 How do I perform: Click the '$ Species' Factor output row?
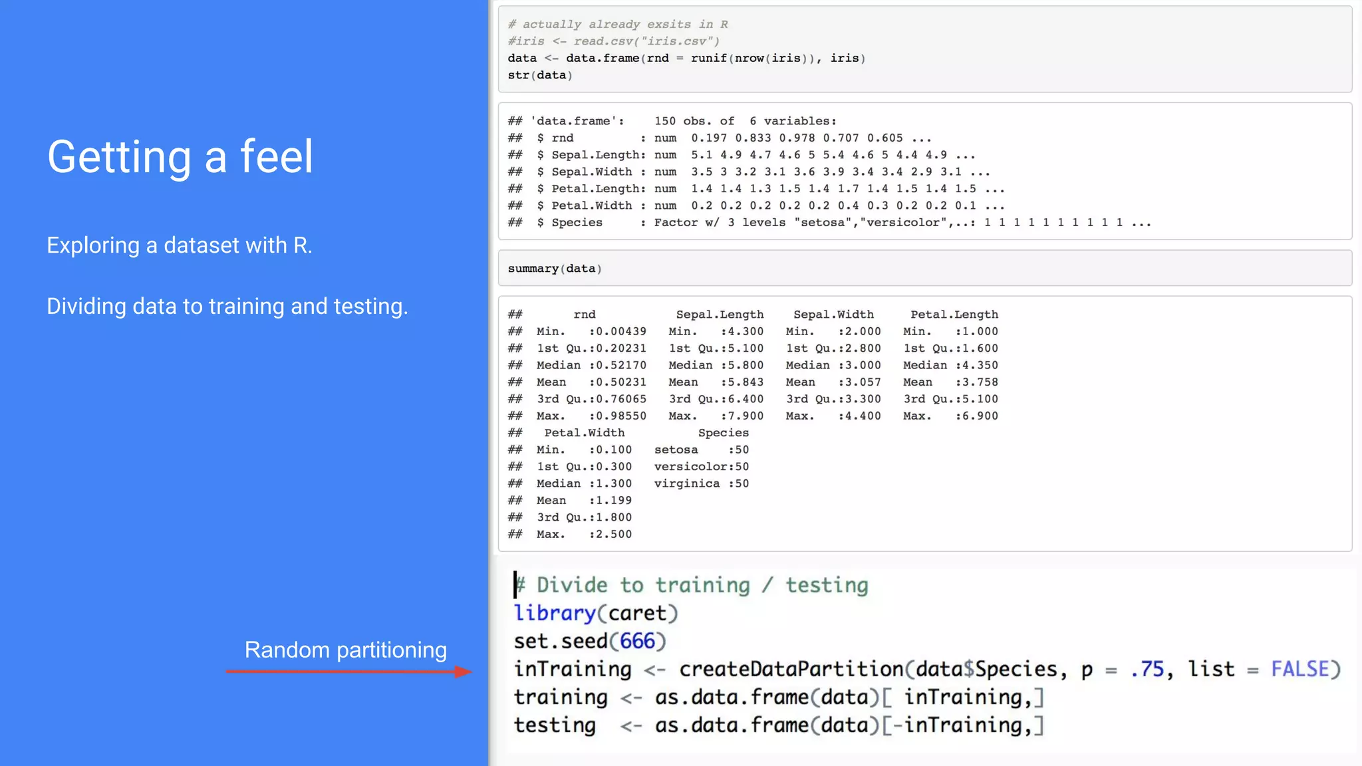829,223
